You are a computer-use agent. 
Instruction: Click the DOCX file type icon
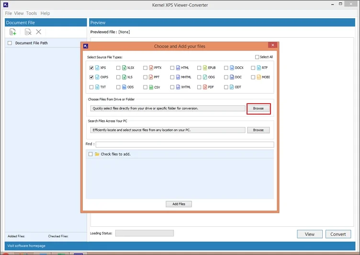(232, 68)
